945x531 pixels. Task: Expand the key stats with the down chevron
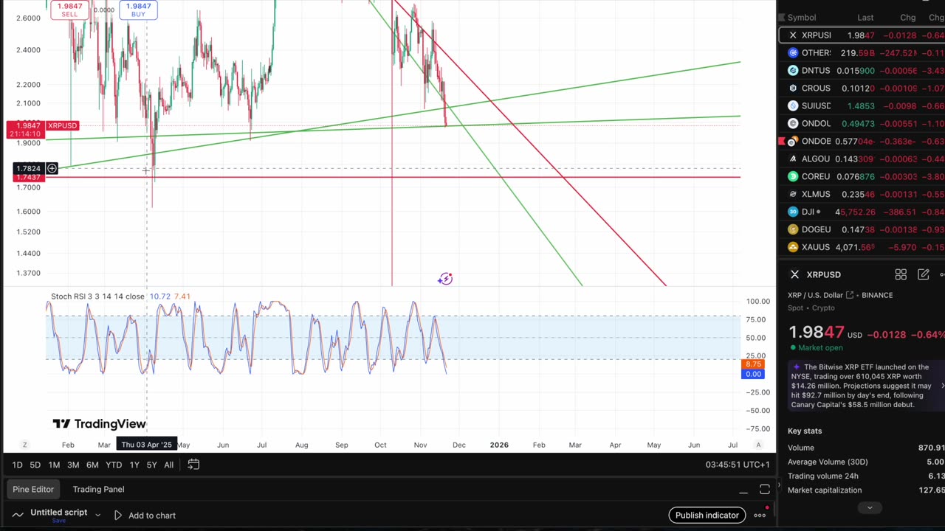870,507
